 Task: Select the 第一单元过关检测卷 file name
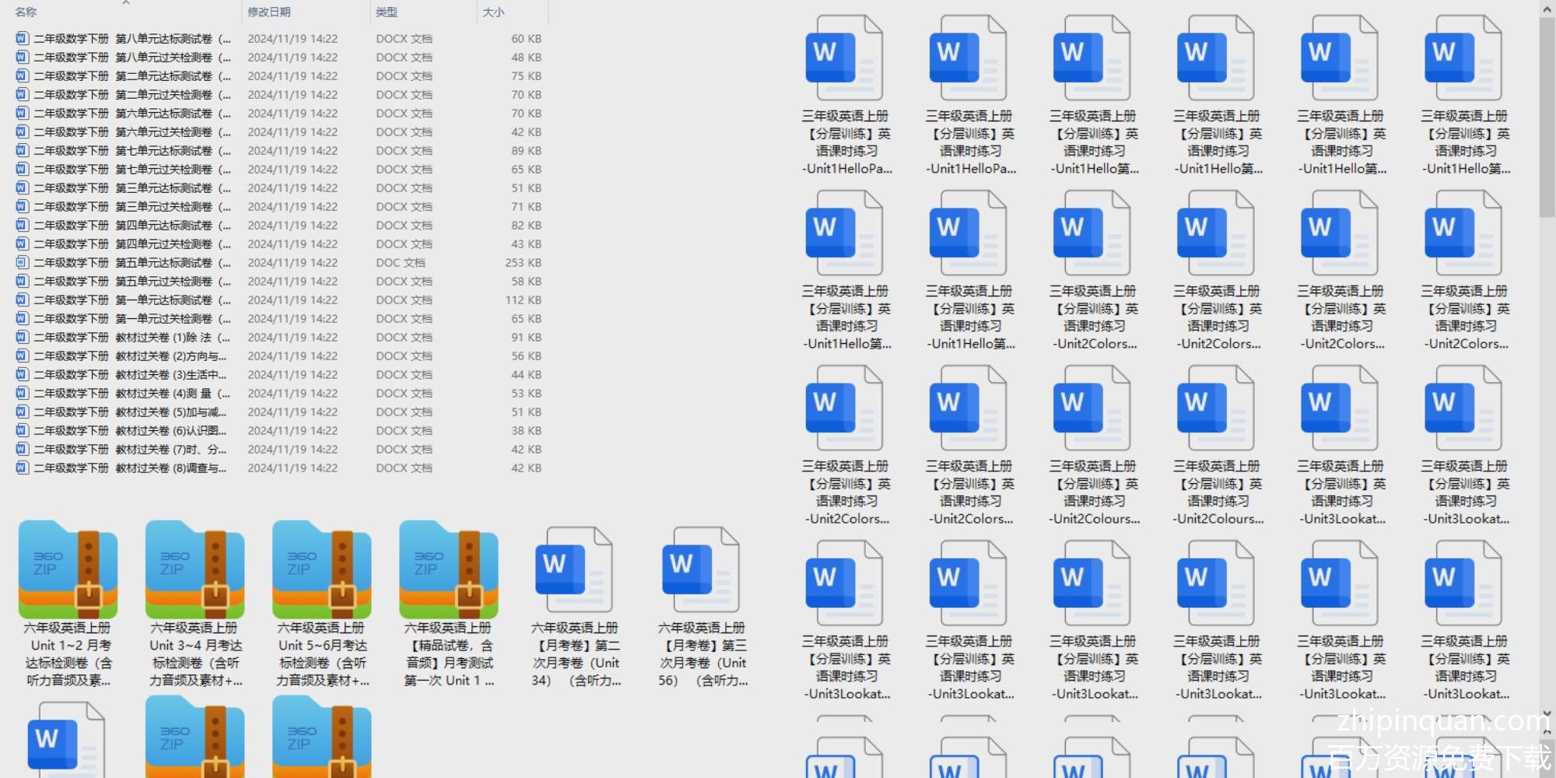coord(132,318)
